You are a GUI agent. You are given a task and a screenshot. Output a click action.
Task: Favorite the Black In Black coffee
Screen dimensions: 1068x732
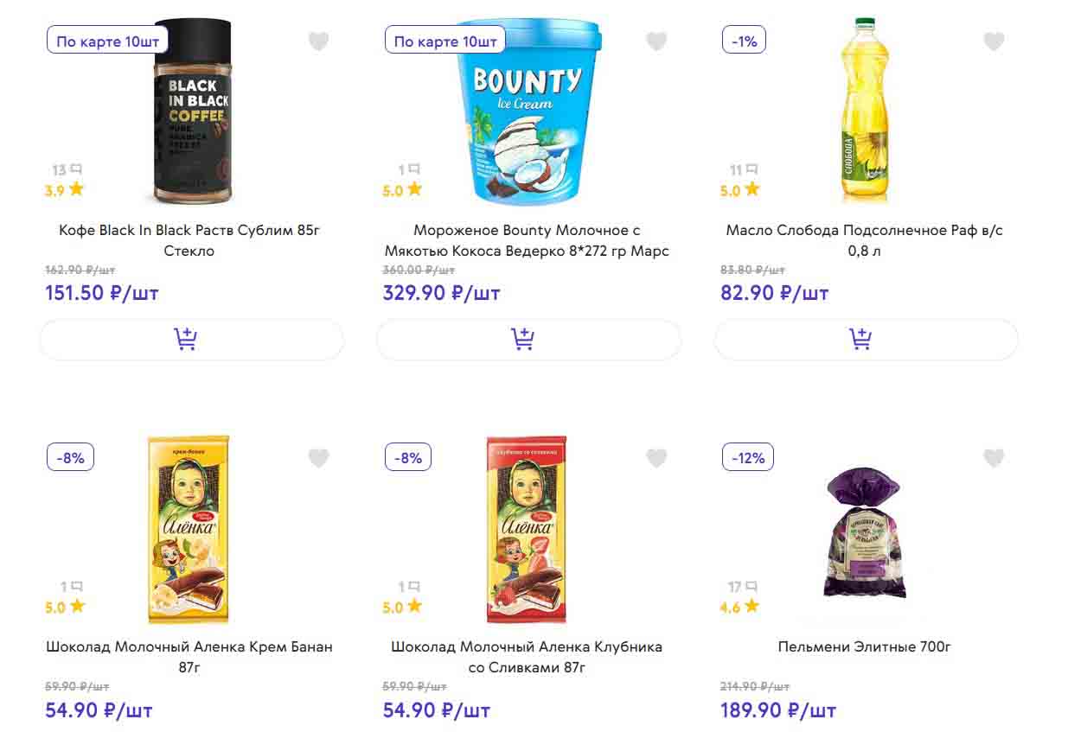click(x=319, y=41)
